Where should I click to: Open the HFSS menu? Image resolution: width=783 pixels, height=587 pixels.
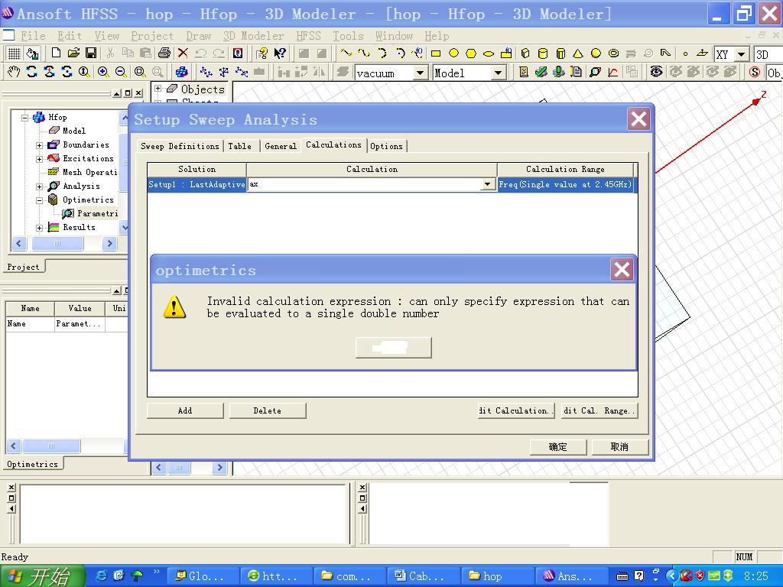[x=308, y=36]
